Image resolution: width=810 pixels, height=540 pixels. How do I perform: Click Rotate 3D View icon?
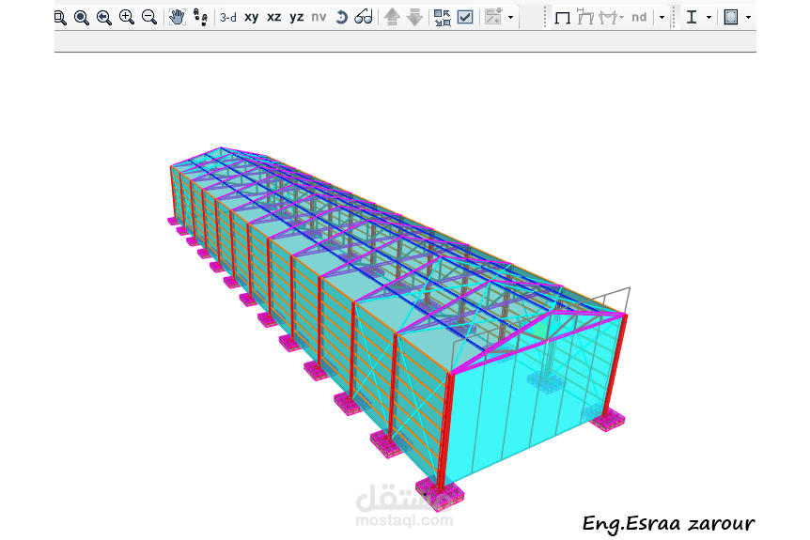pos(341,18)
